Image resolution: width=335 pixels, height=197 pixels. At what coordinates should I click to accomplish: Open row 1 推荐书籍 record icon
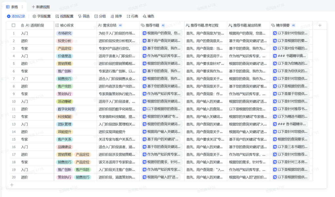145,33
